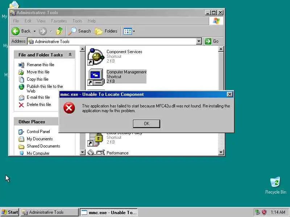Click the Copy this file icon
Image resolution: width=290 pixels, height=217 pixels.
click(x=21, y=79)
